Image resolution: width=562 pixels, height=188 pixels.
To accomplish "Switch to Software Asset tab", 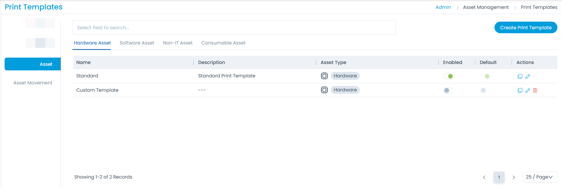I will pos(137,43).
